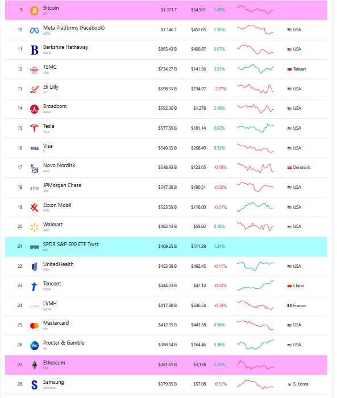Screen dimensions: 337x398
Task: View Exxon Mobil price sparkline chart
Action: point(255,207)
